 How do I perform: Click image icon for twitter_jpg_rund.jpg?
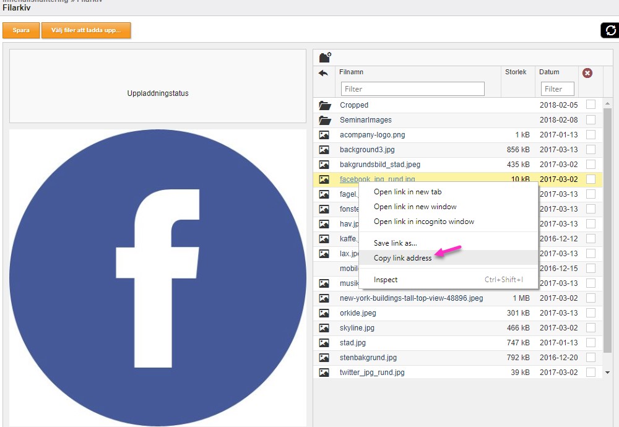(324, 373)
